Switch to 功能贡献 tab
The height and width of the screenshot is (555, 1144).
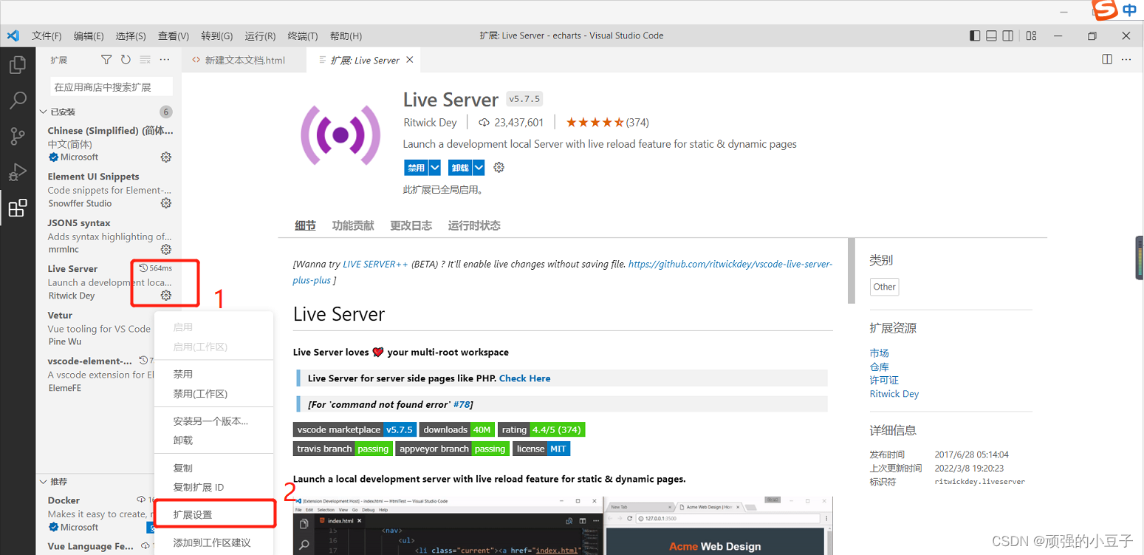[353, 225]
